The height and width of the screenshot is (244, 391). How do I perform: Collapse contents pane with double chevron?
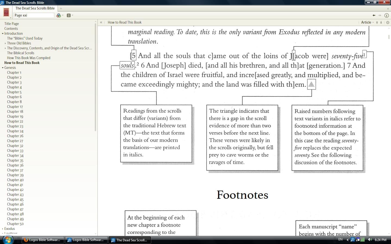coord(101,23)
